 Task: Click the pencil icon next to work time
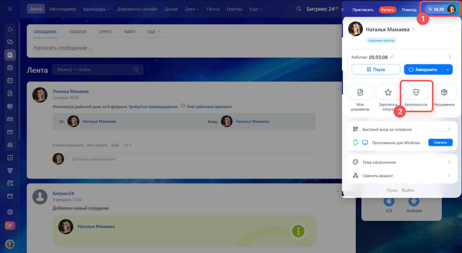click(392, 57)
